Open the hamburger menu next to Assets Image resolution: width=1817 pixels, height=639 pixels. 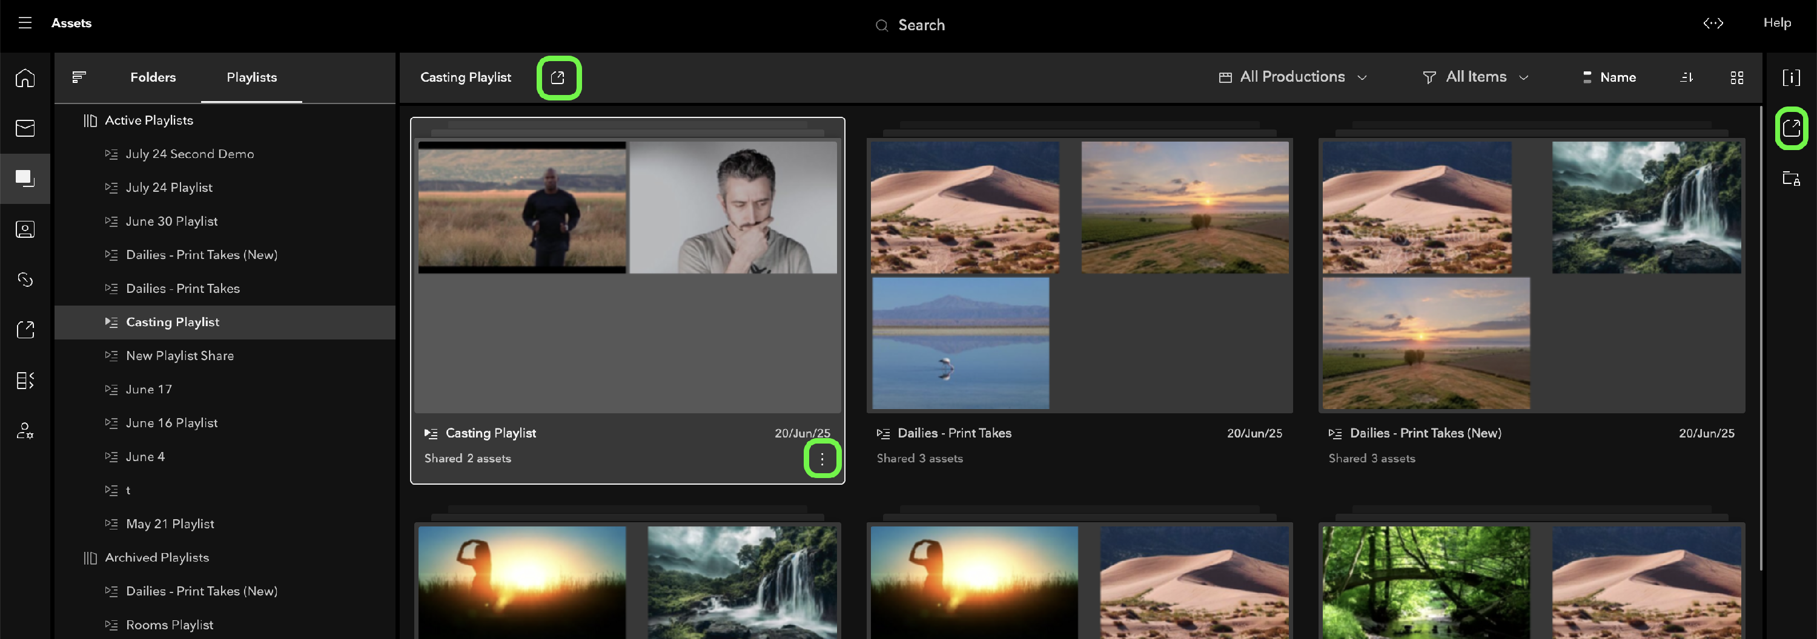25,23
